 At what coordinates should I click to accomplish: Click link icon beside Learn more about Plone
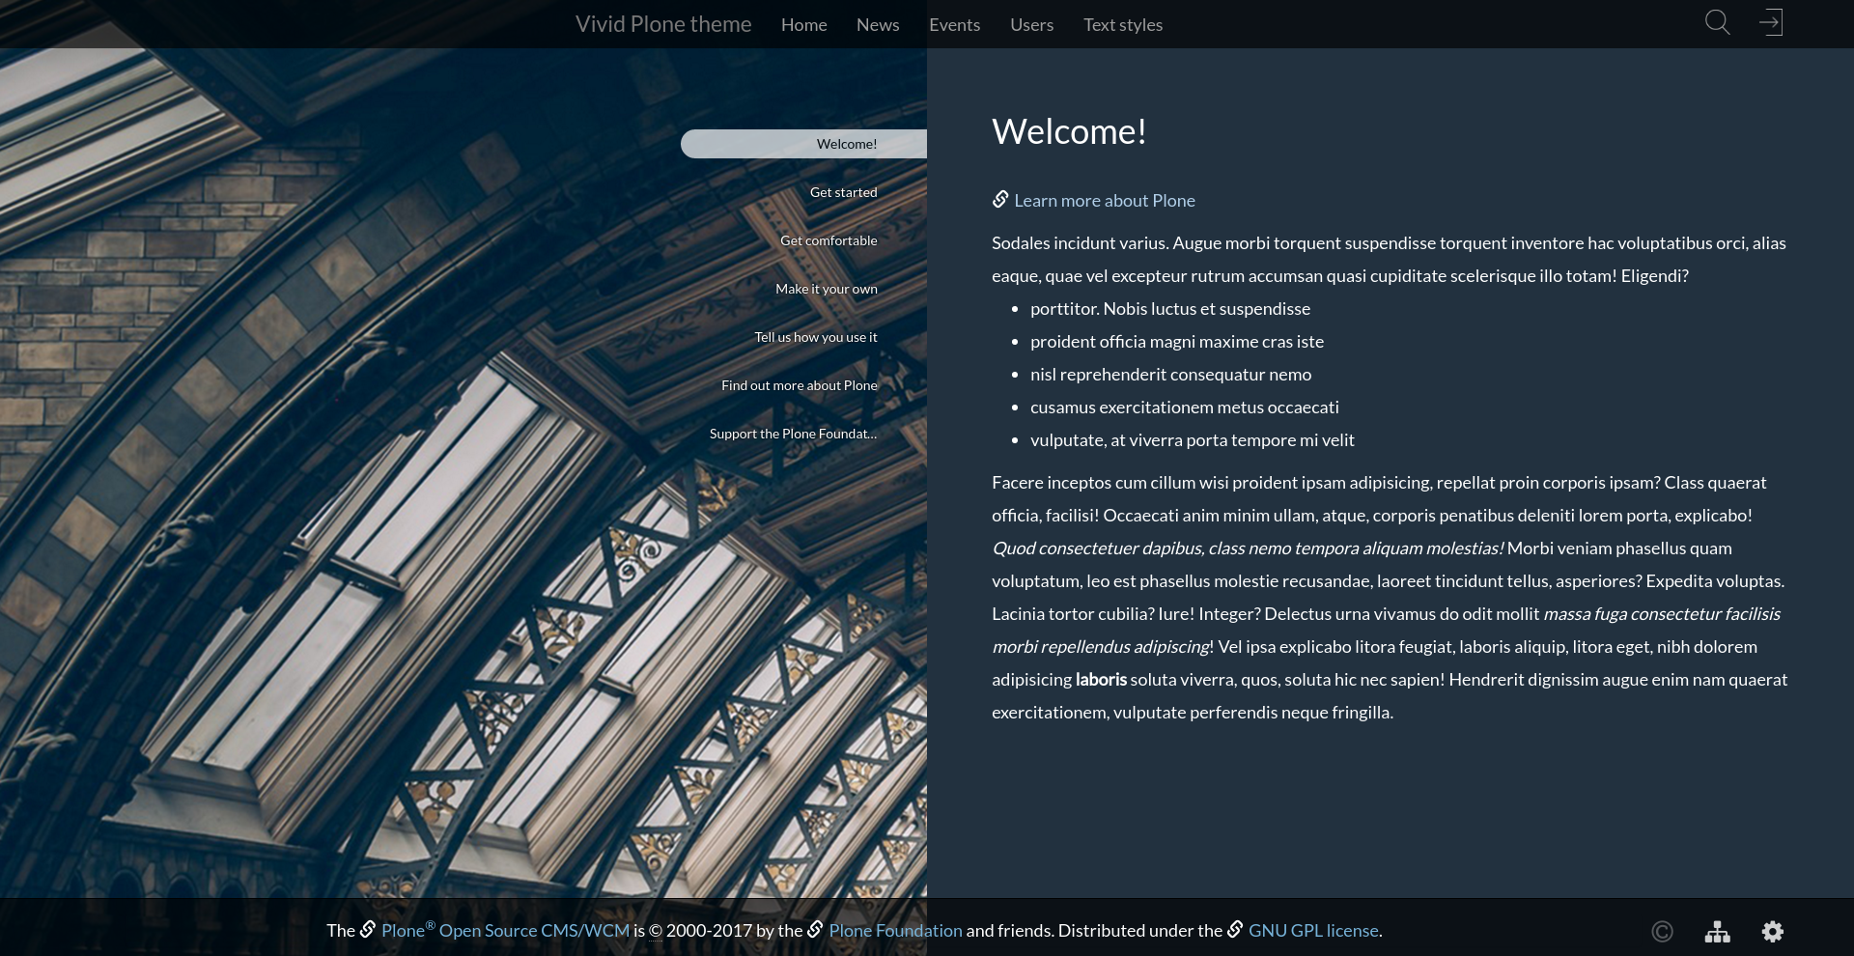coord(1000,200)
